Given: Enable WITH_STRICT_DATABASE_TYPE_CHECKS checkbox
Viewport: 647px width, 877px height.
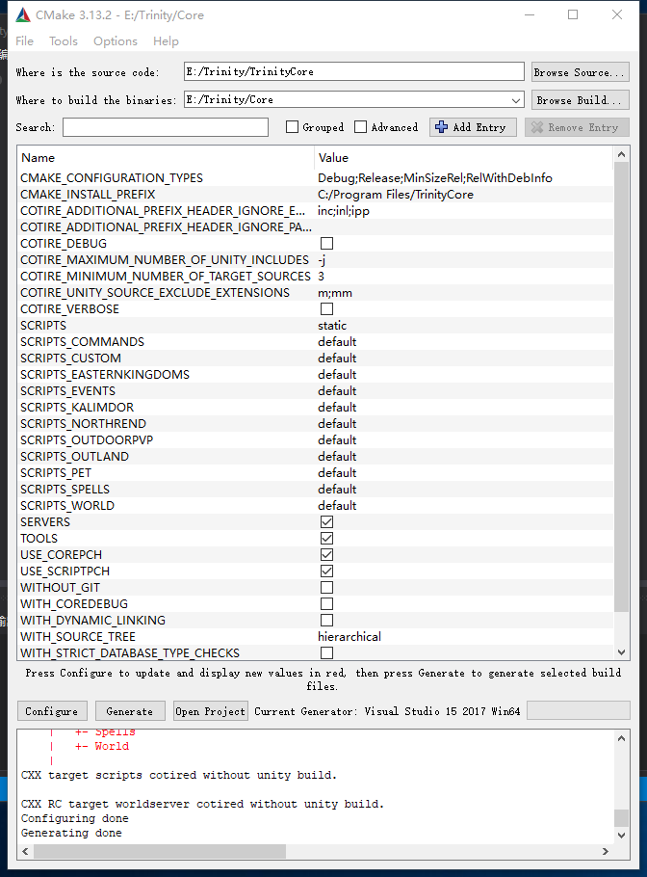Looking at the screenshot, I should 326,652.
